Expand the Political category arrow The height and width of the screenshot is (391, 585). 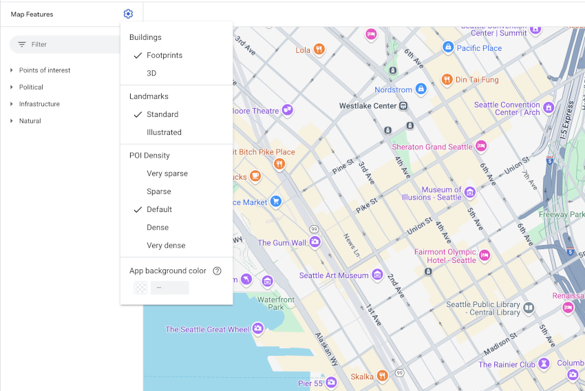(x=12, y=87)
